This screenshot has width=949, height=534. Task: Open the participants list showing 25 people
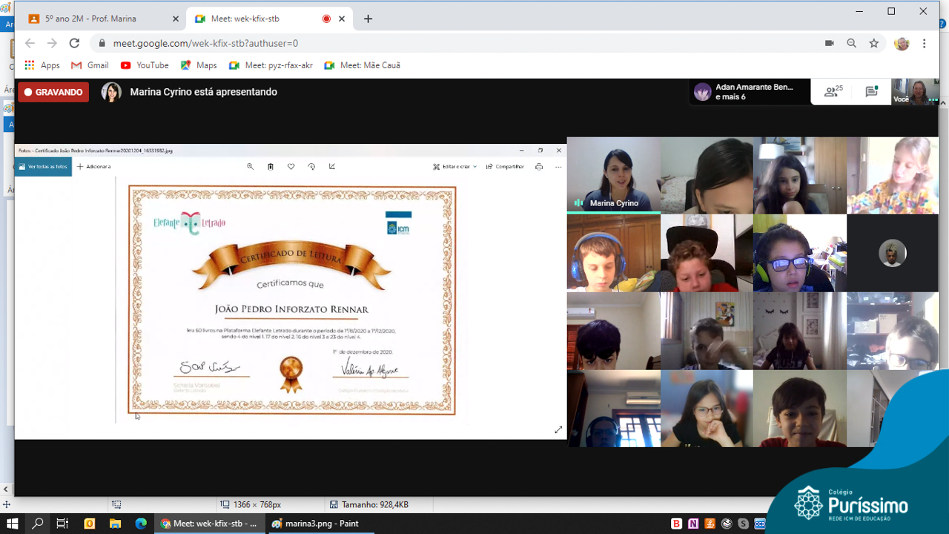(833, 92)
